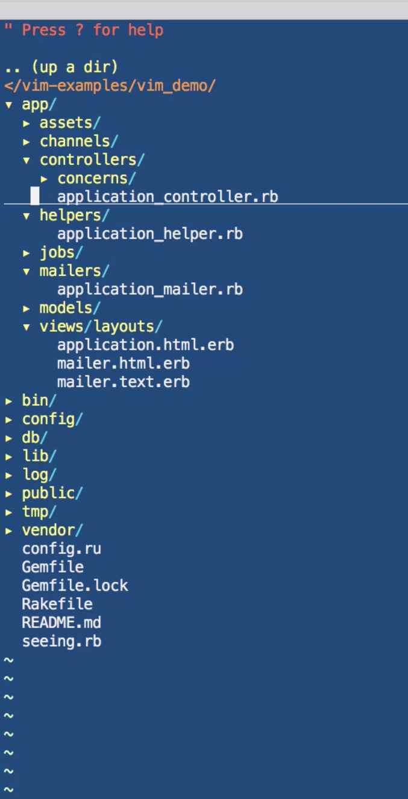Screen dimensions: 408x799
Task: Expand the config directory arrow
Action: [x=8, y=419]
